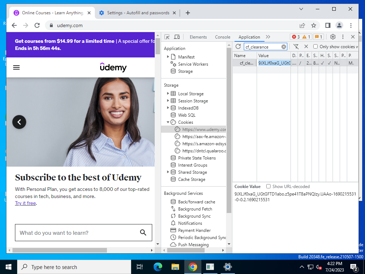
Task: Click the previous slide arrow on banner
Action: coord(19,122)
